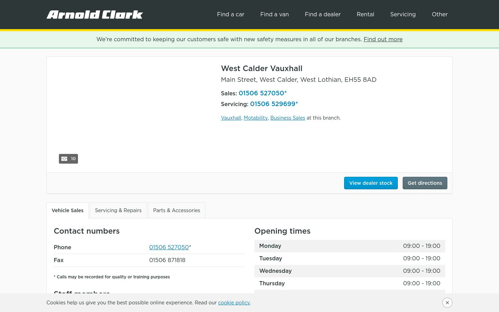Select the Vehicle Sales tab
Viewport: 499px width, 312px height.
68,210
